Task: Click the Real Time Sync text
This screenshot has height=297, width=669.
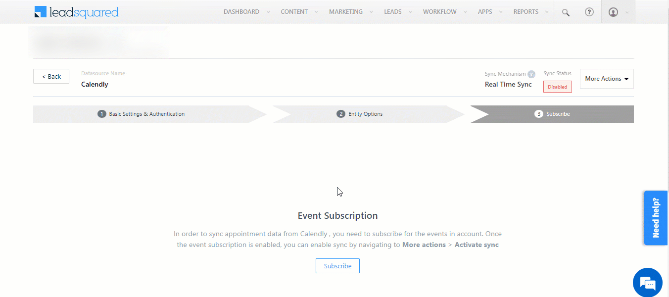Action: [508, 84]
